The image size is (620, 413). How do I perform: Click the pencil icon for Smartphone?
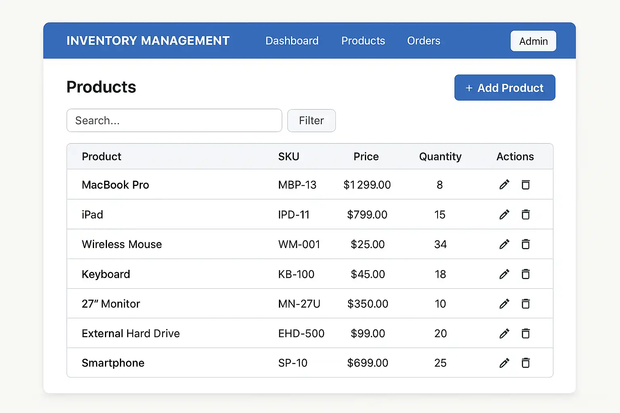[x=504, y=363]
